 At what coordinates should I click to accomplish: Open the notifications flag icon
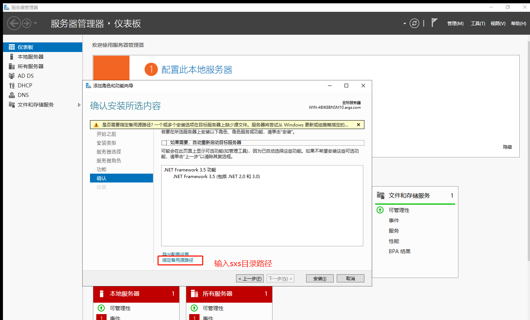coord(434,23)
